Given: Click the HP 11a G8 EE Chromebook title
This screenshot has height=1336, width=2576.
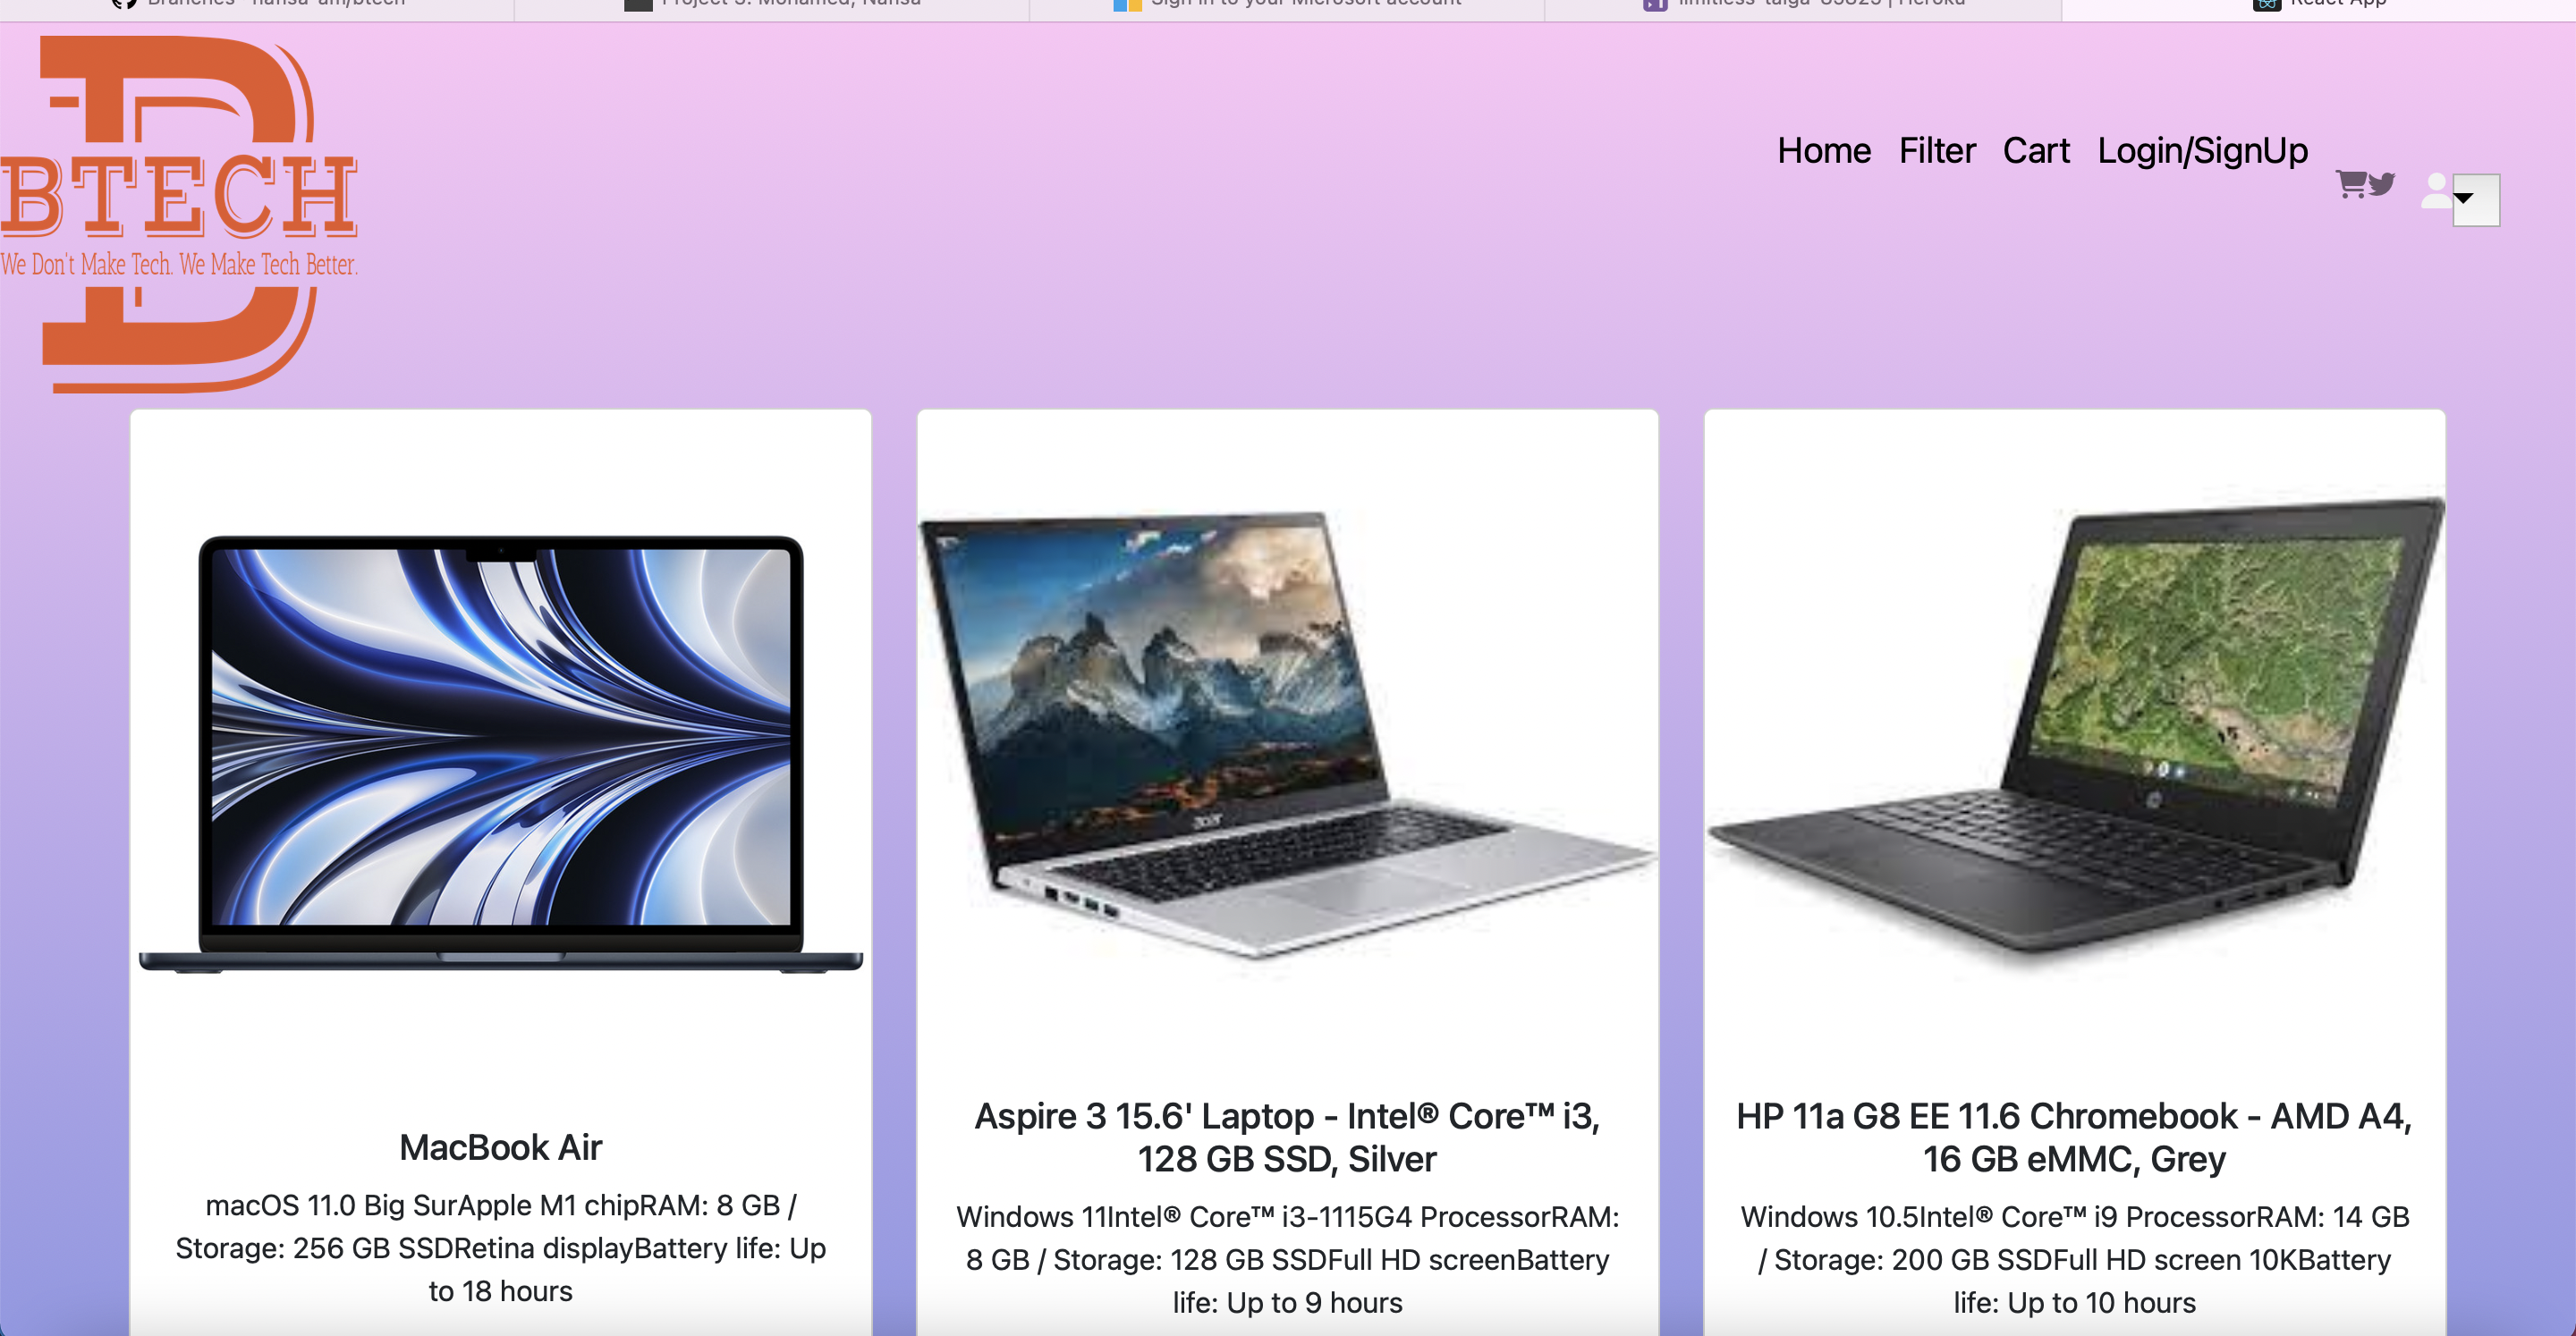Looking at the screenshot, I should click(x=2075, y=1137).
